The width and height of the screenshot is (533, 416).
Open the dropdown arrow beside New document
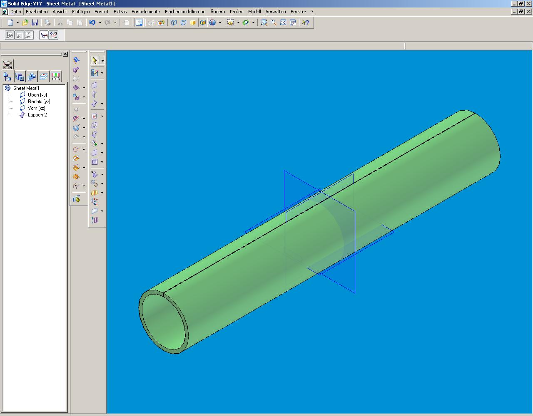point(17,22)
